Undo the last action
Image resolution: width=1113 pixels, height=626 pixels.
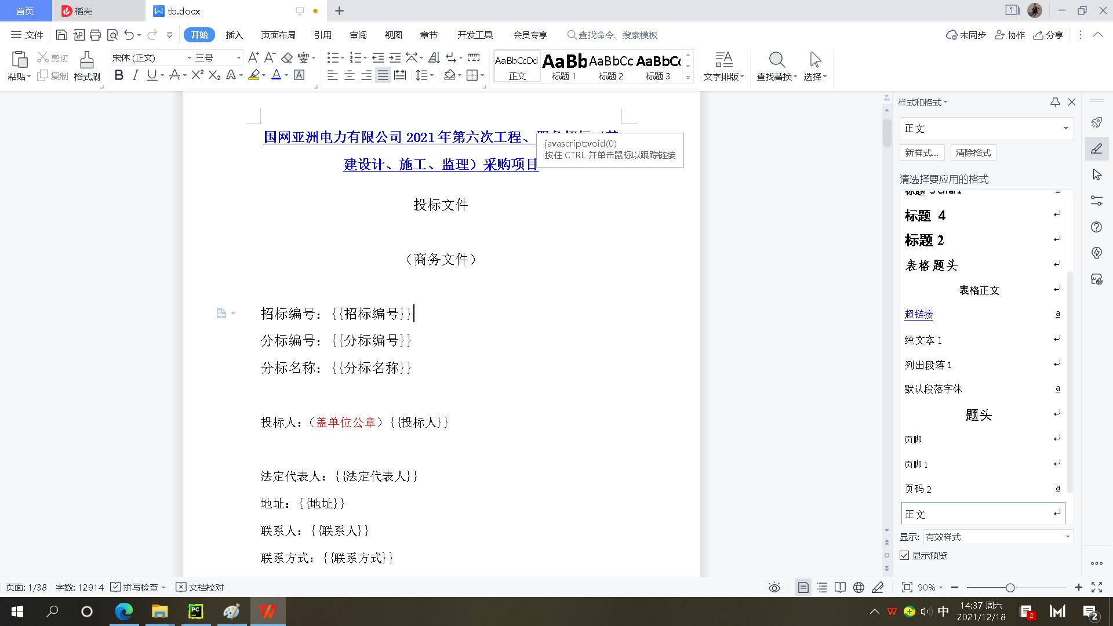(x=129, y=35)
